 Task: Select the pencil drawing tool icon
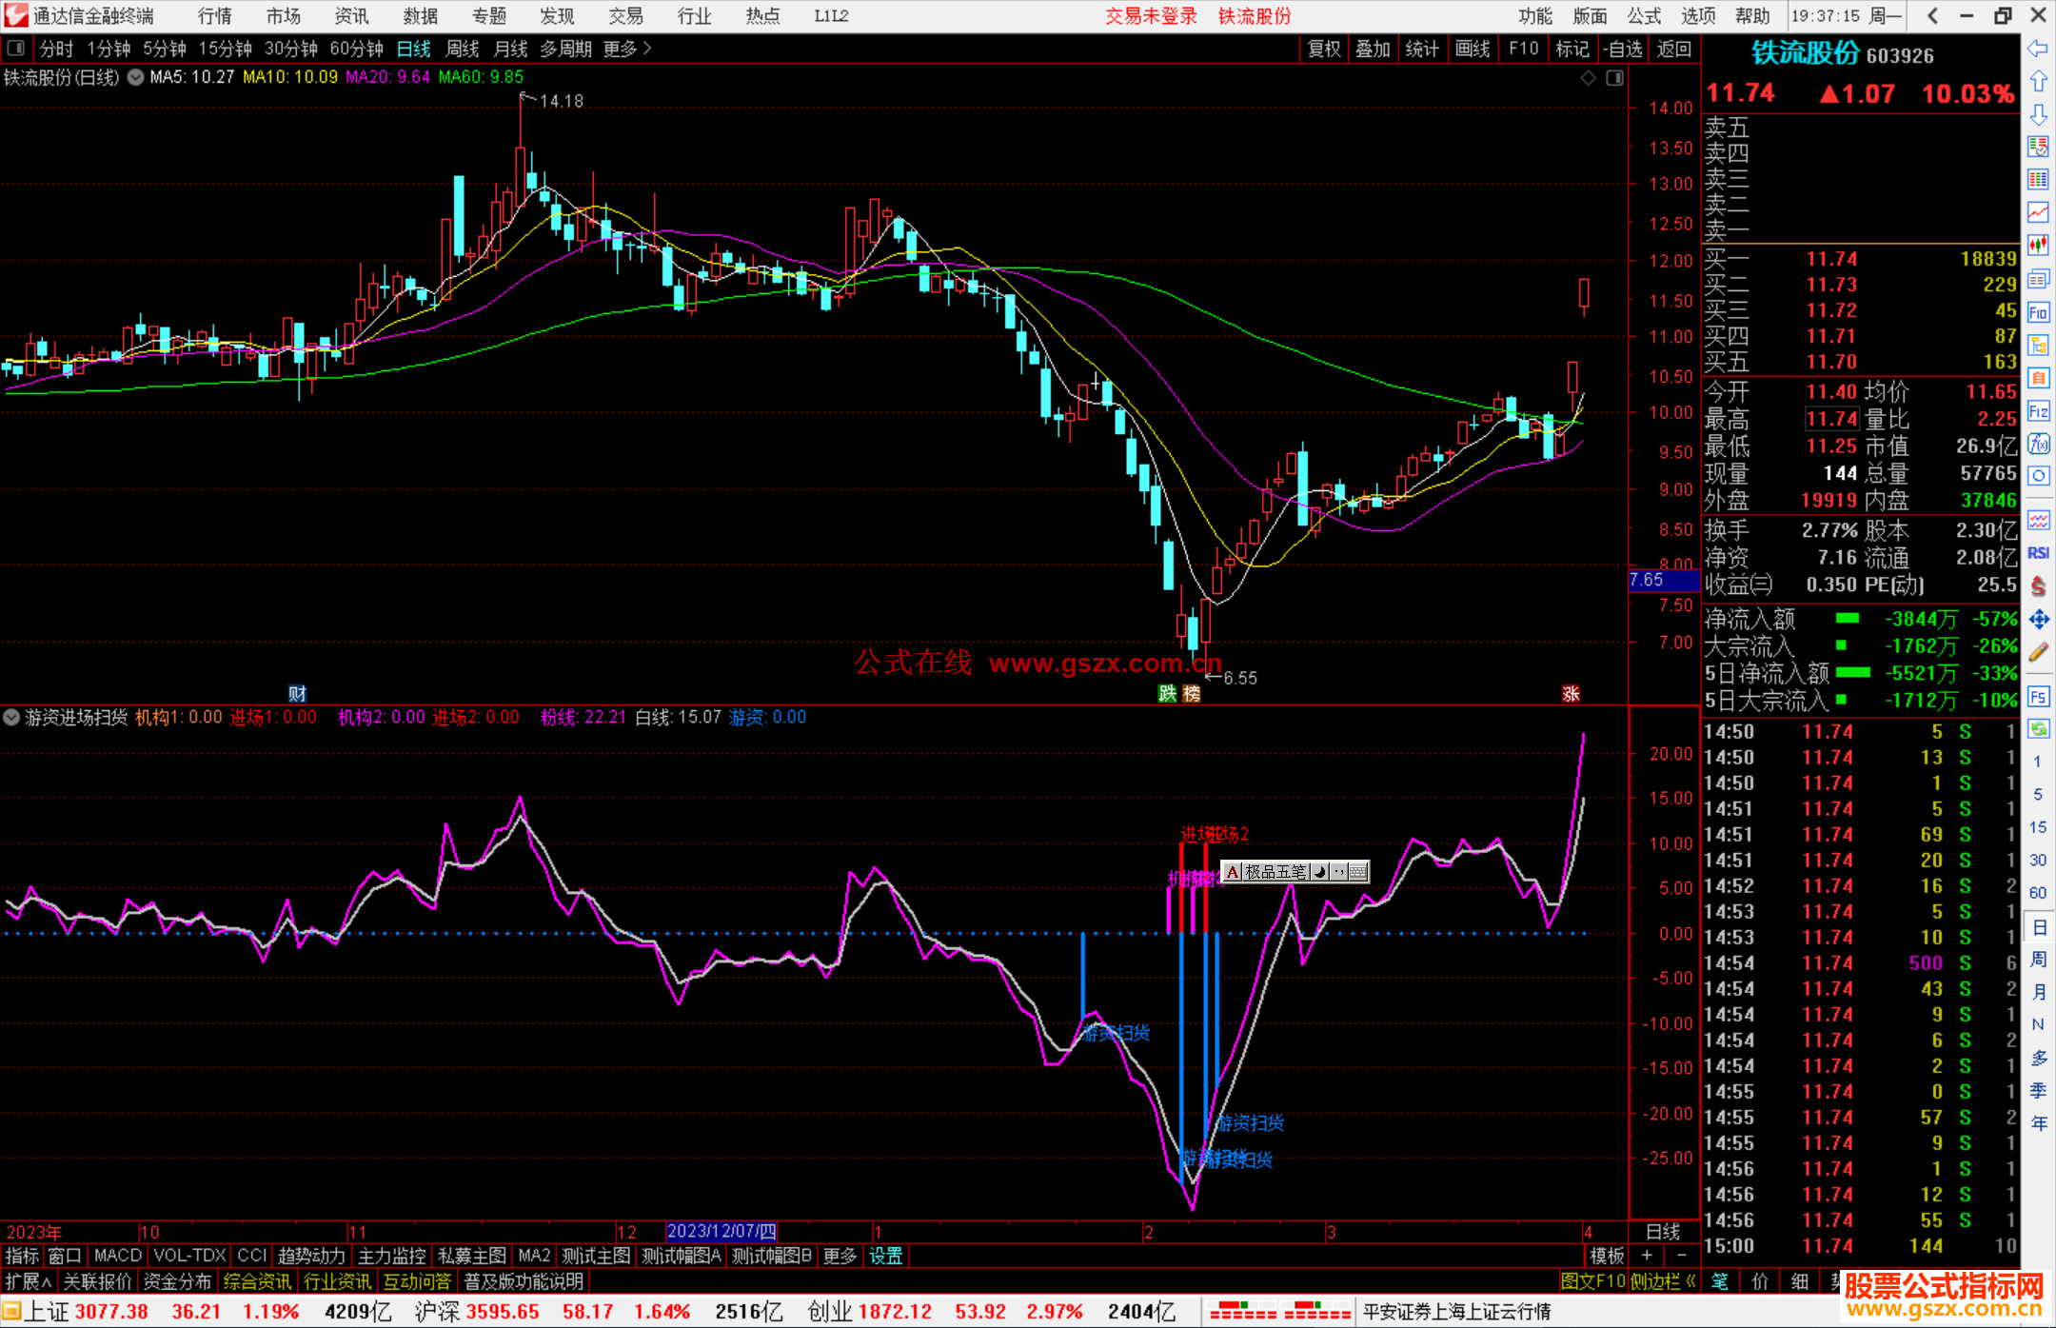tap(2038, 652)
